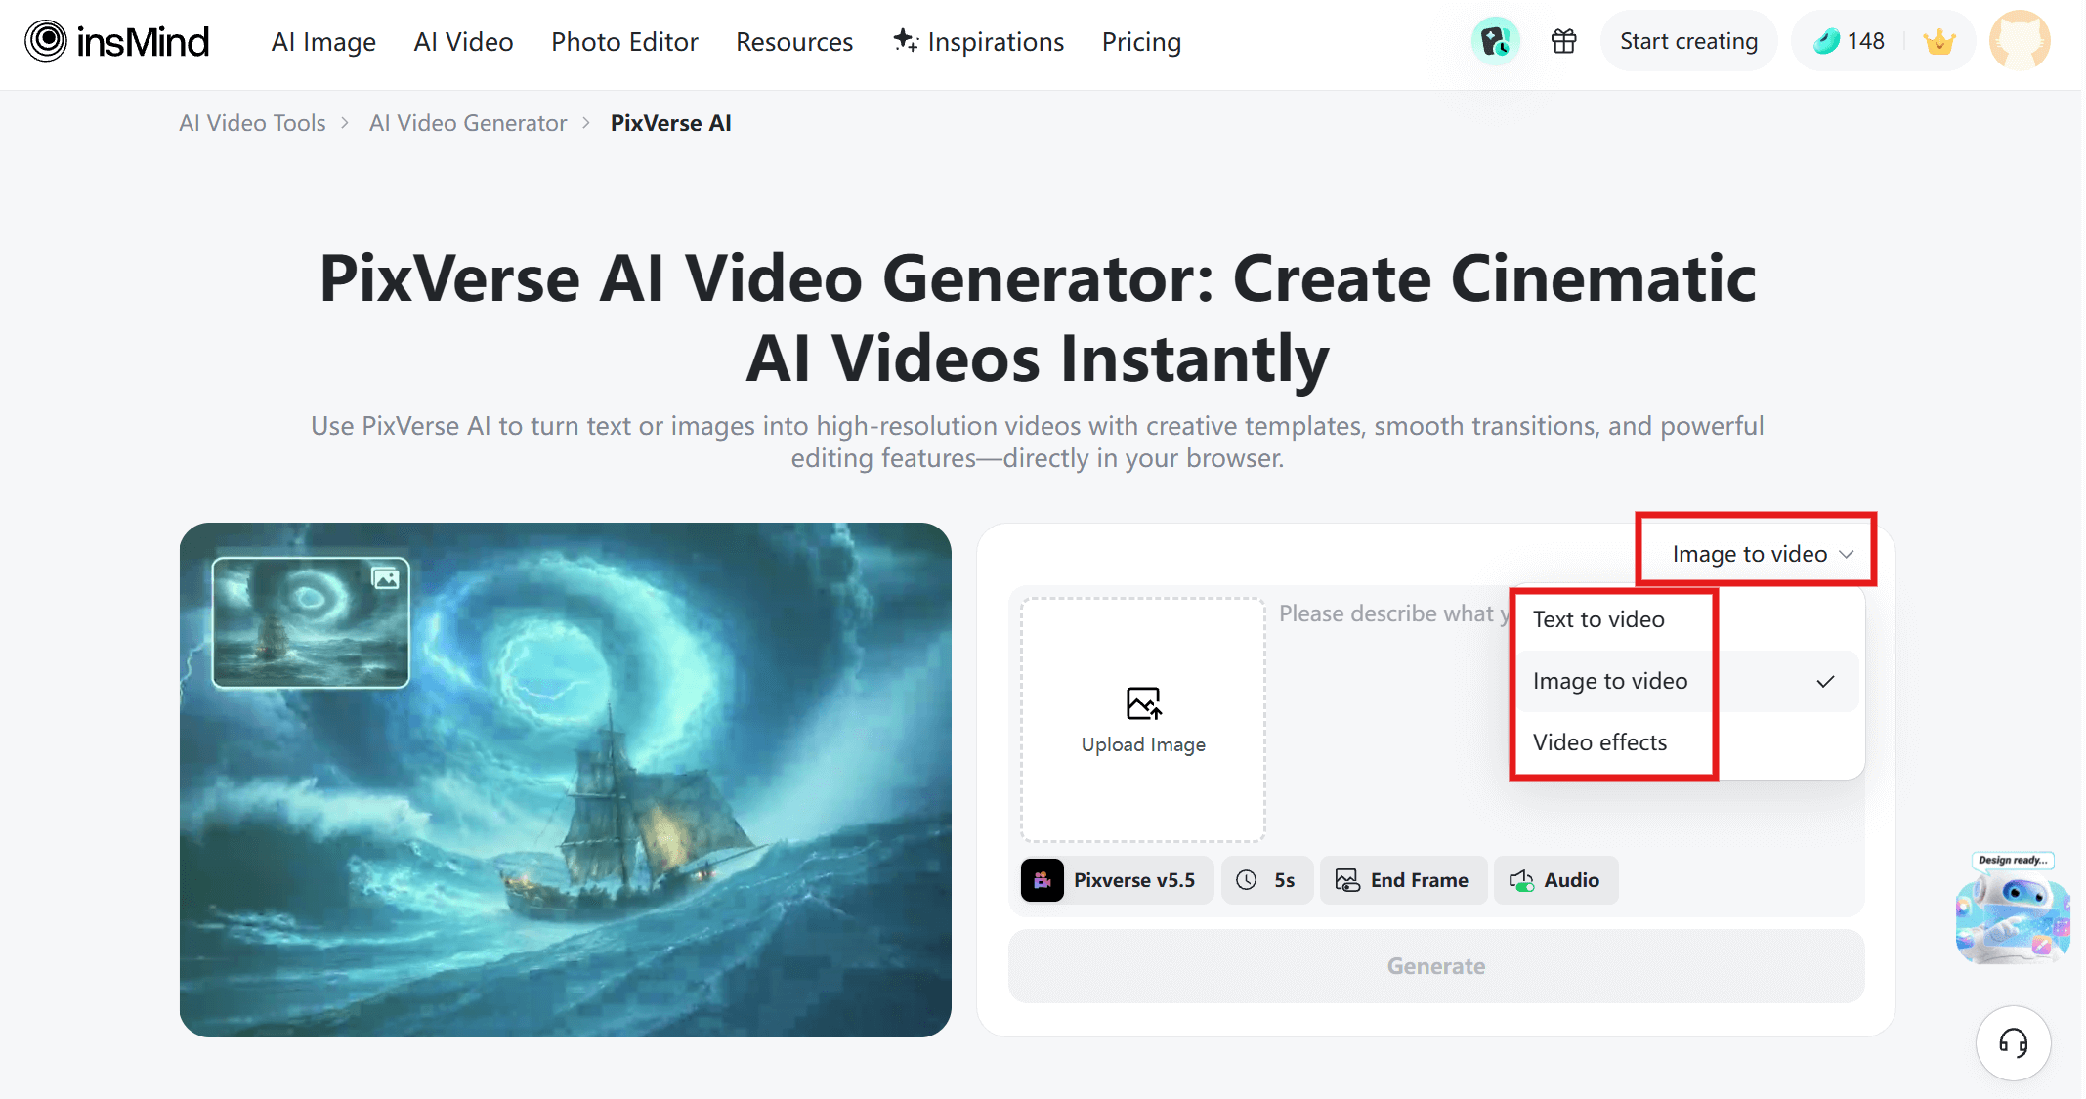The height and width of the screenshot is (1099, 2086).
Task: Open the 5s duration selector
Action: pos(1266,880)
